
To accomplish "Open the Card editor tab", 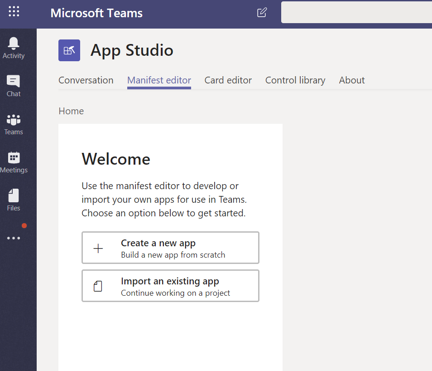I will point(228,80).
